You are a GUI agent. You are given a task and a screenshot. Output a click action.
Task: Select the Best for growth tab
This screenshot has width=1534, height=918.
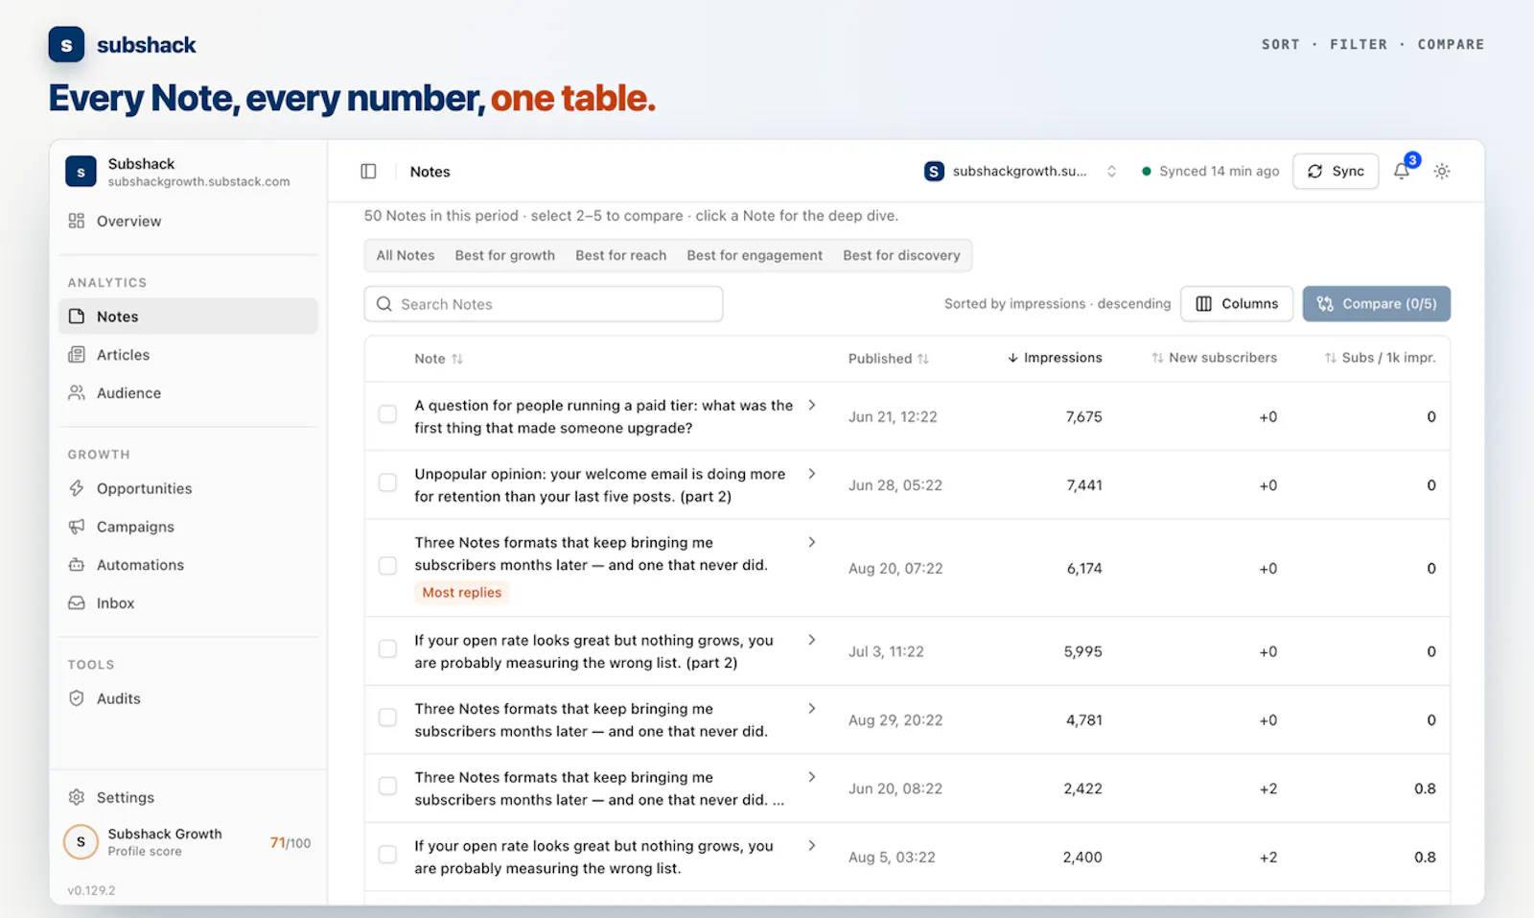coord(505,255)
